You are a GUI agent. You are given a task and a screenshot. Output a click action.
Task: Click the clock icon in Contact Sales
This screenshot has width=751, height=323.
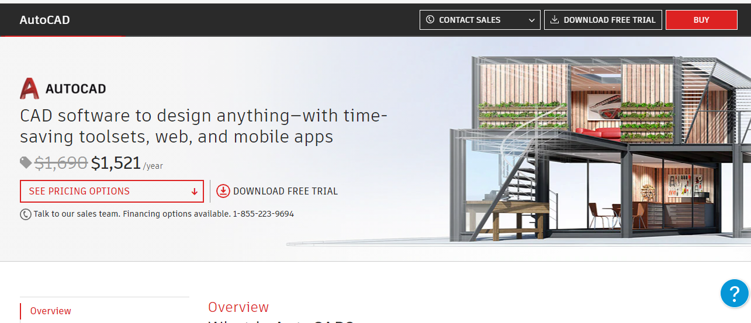(430, 20)
